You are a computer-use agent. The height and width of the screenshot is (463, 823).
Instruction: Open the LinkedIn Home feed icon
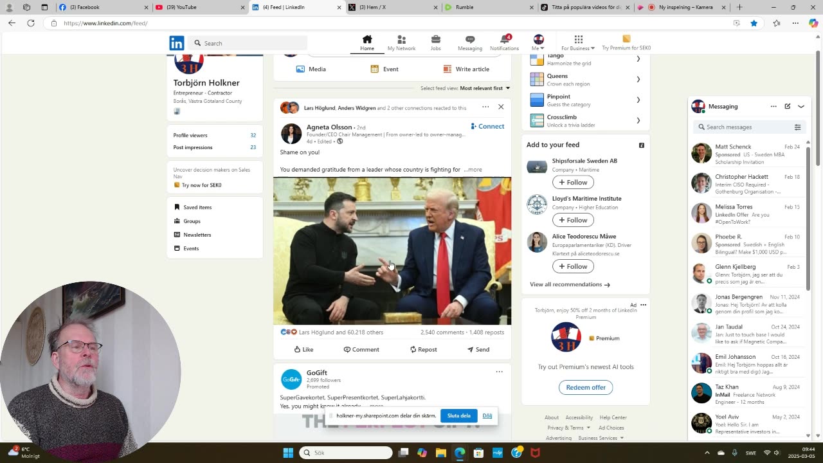pos(367,42)
